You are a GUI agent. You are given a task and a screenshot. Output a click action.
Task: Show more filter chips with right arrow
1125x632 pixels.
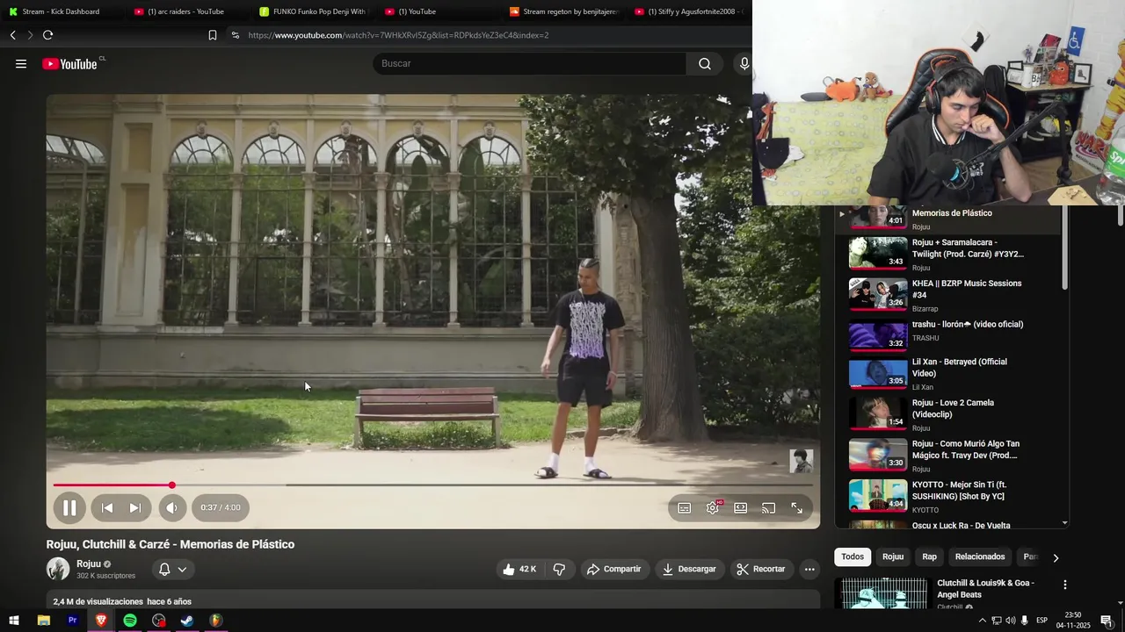[1056, 557]
